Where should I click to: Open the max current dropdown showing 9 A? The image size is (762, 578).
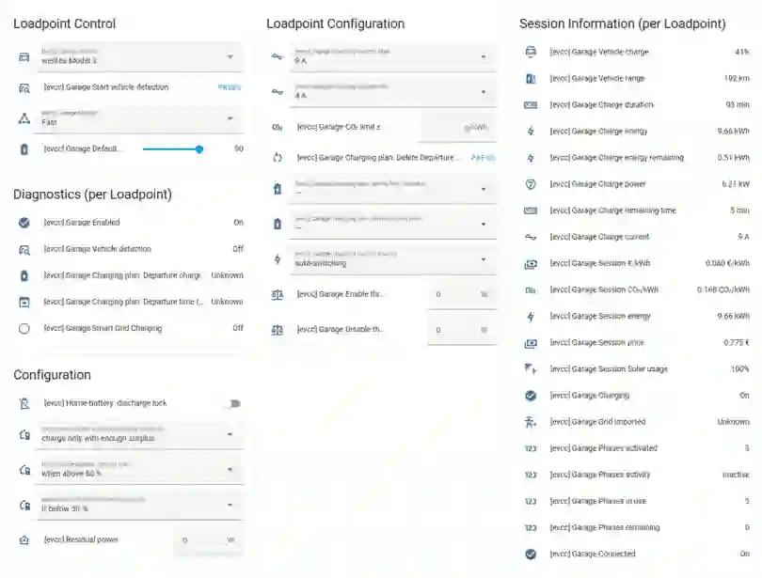click(x=393, y=57)
